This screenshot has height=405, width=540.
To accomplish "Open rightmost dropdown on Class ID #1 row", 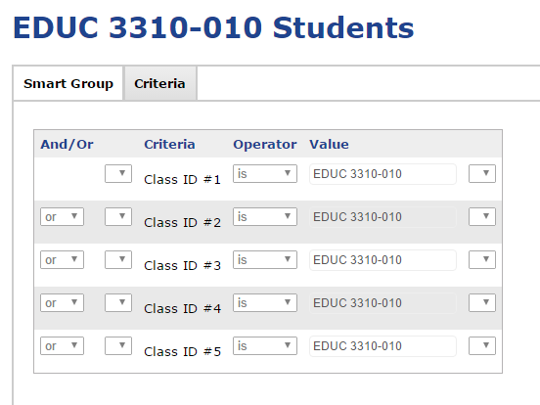I will click(482, 173).
